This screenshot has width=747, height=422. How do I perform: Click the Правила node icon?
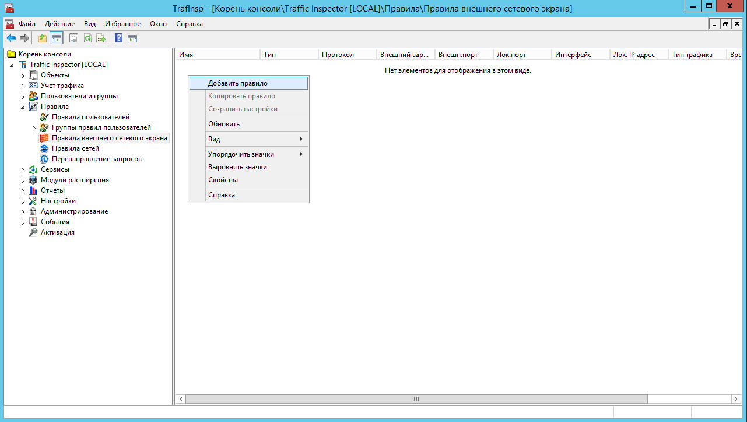tap(33, 107)
